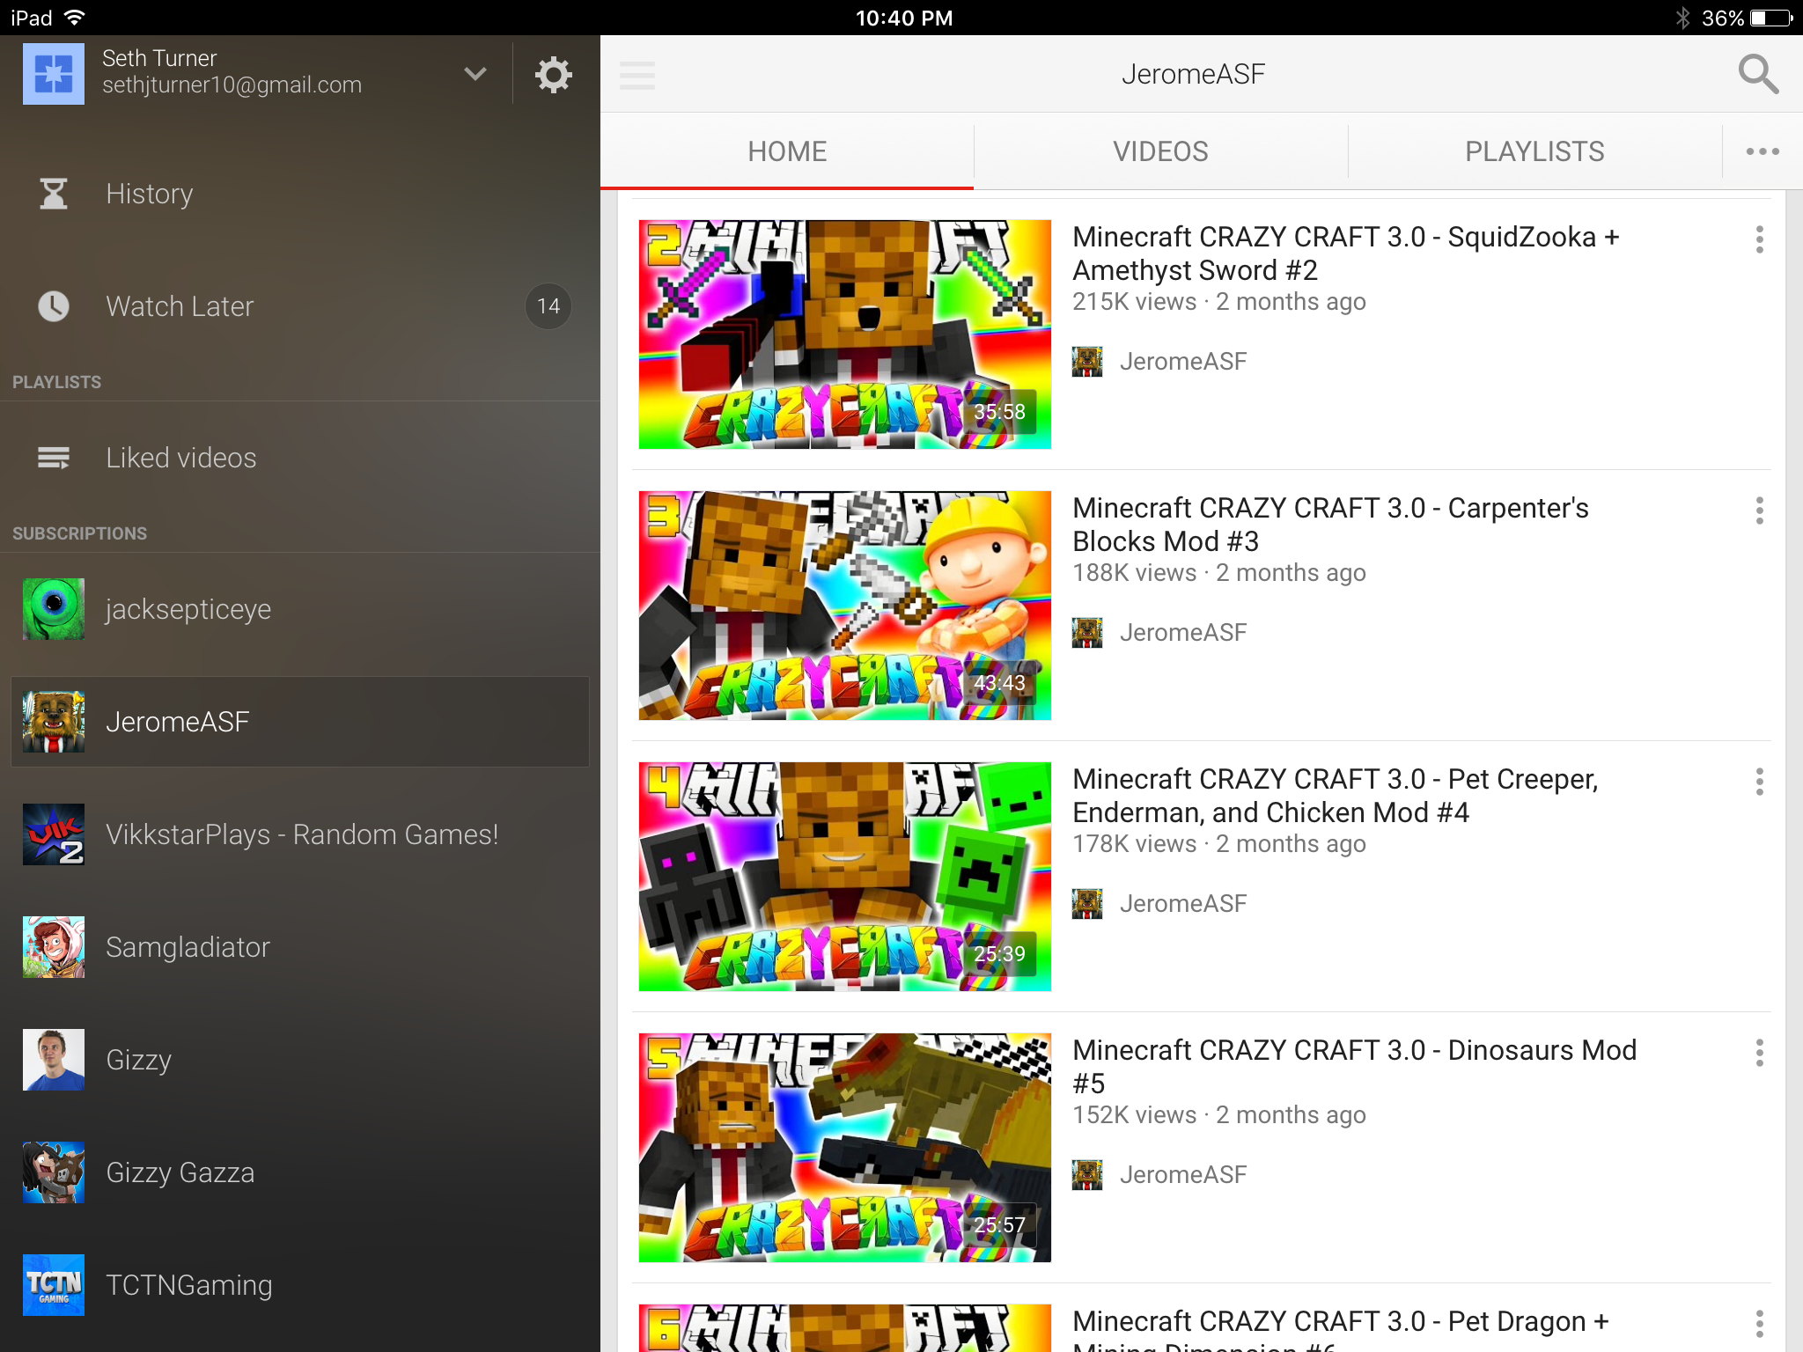Open the three-dot overflow tab menu
Image resolution: width=1803 pixels, height=1352 pixels.
coord(1763,151)
